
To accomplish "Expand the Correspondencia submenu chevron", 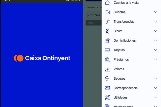I will coord(155,88).
